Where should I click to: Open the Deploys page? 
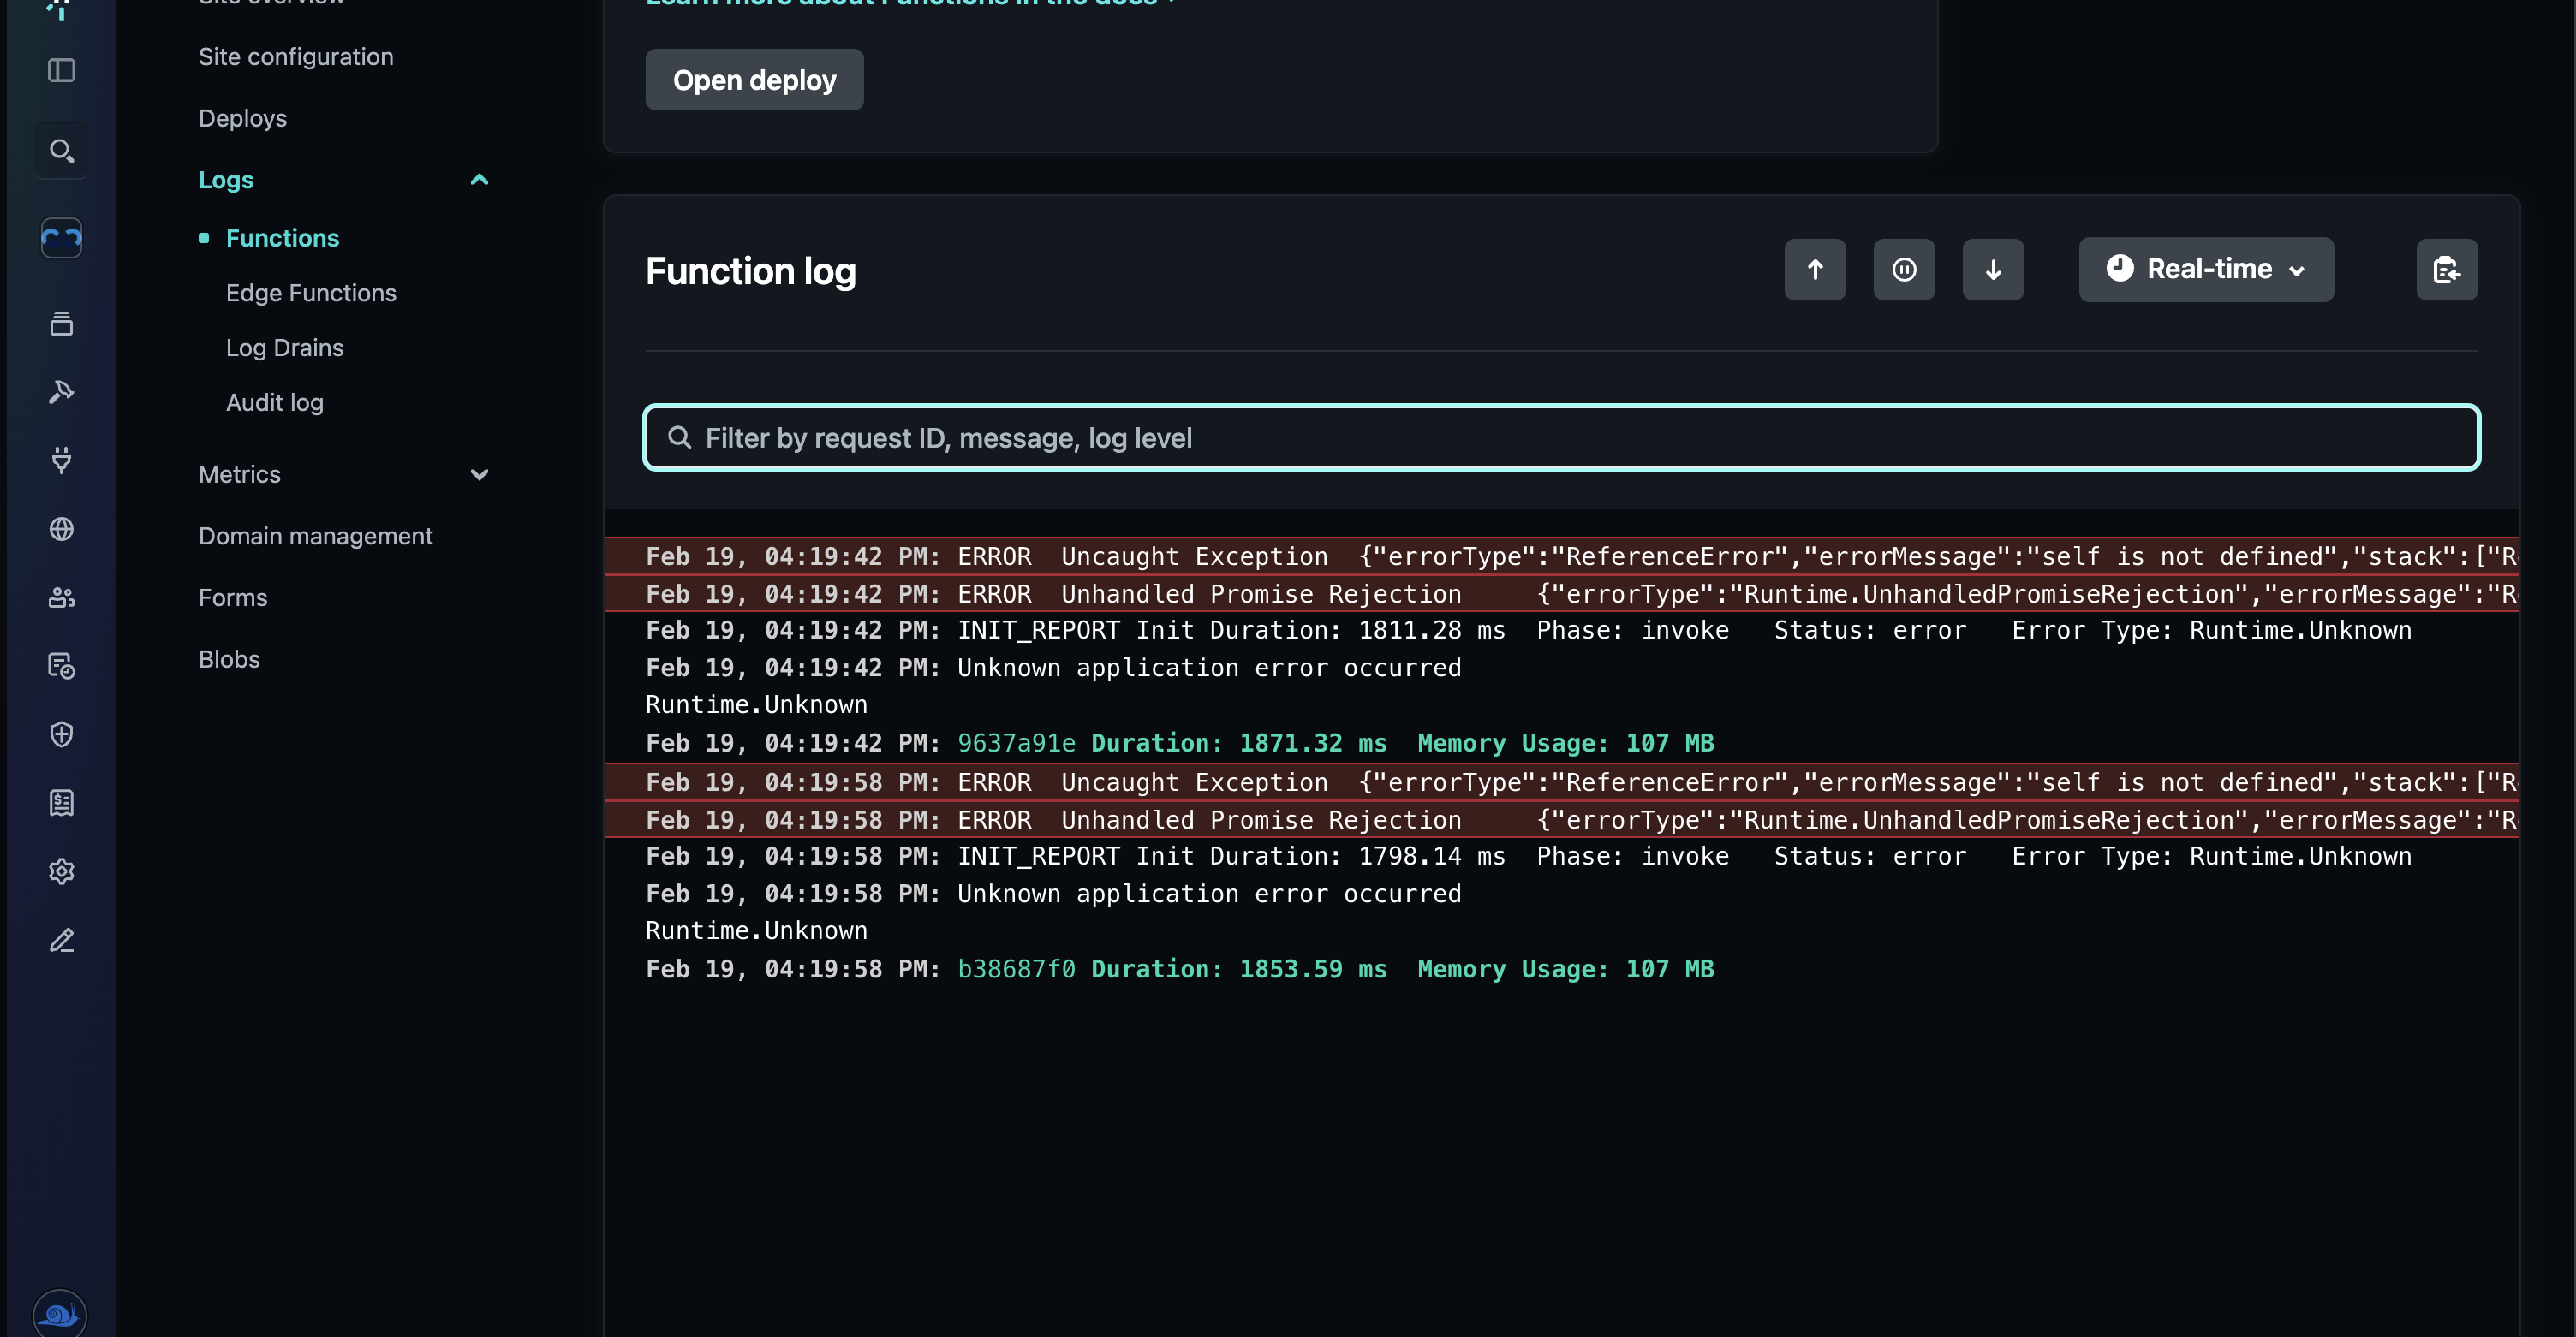click(x=243, y=118)
